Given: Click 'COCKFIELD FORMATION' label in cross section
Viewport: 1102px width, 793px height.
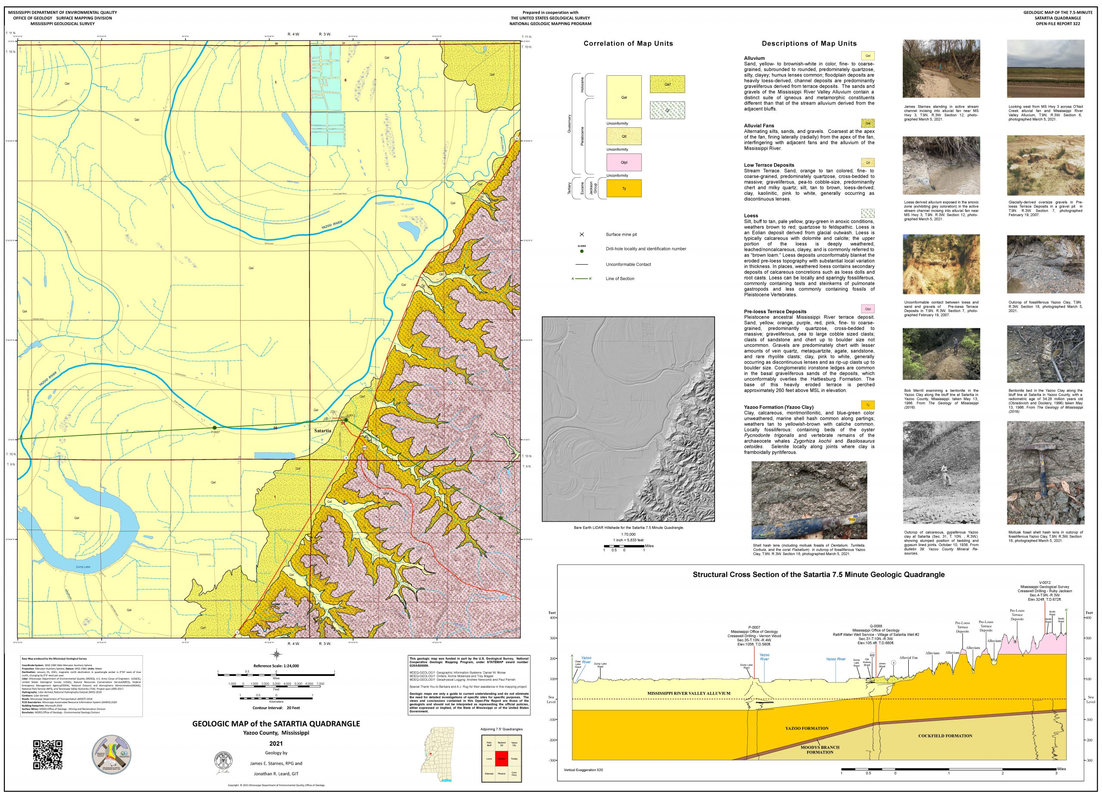Looking at the screenshot, I should (x=945, y=736).
